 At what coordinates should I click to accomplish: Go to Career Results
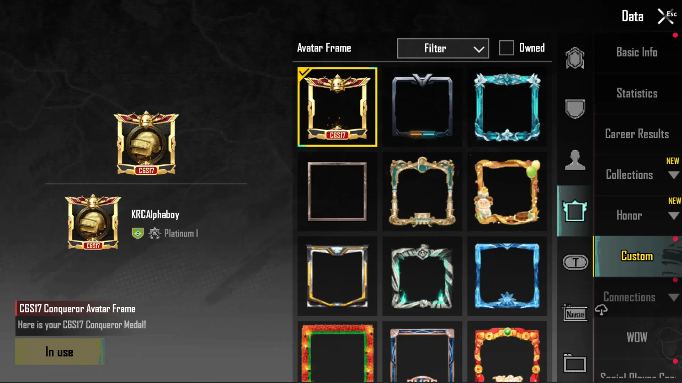(637, 134)
